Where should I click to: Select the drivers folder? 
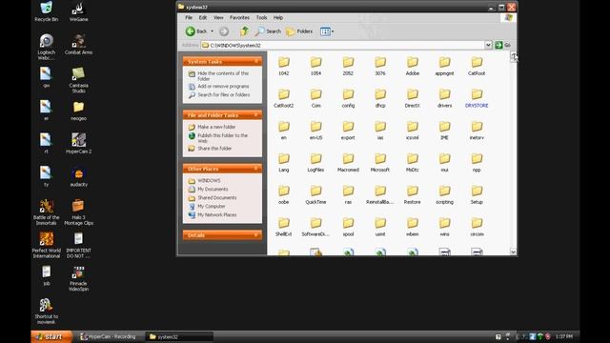[444, 98]
